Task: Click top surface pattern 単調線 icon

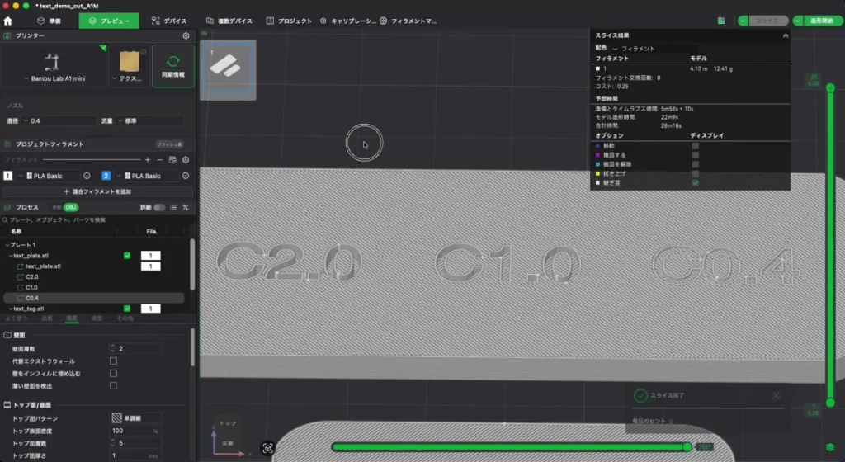Action: 116,418
